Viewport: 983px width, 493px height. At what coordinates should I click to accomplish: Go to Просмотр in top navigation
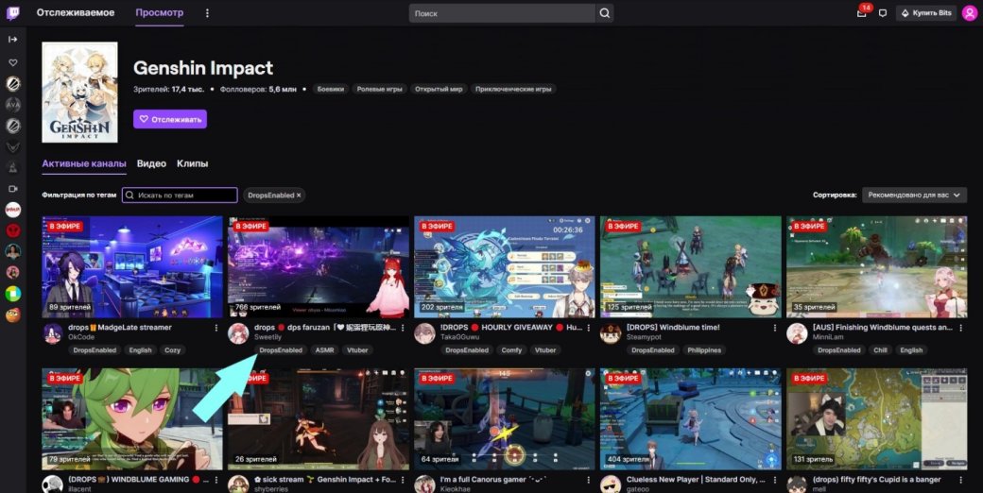[159, 13]
